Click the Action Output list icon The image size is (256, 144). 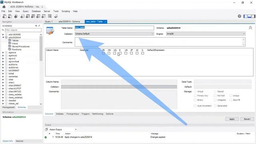[x=46, y=130]
